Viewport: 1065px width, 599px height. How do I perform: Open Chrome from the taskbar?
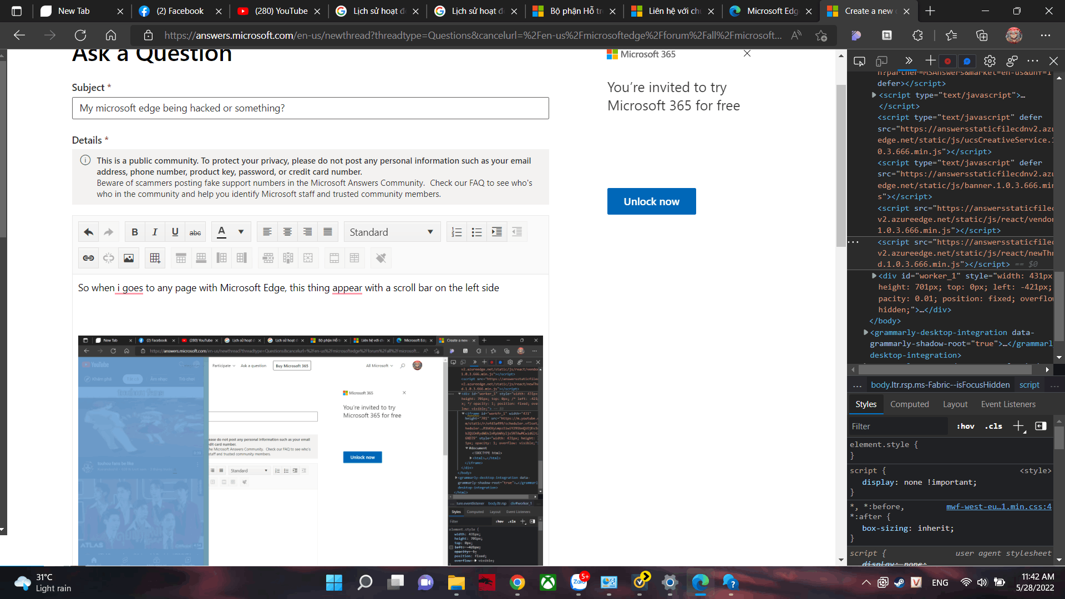517,582
